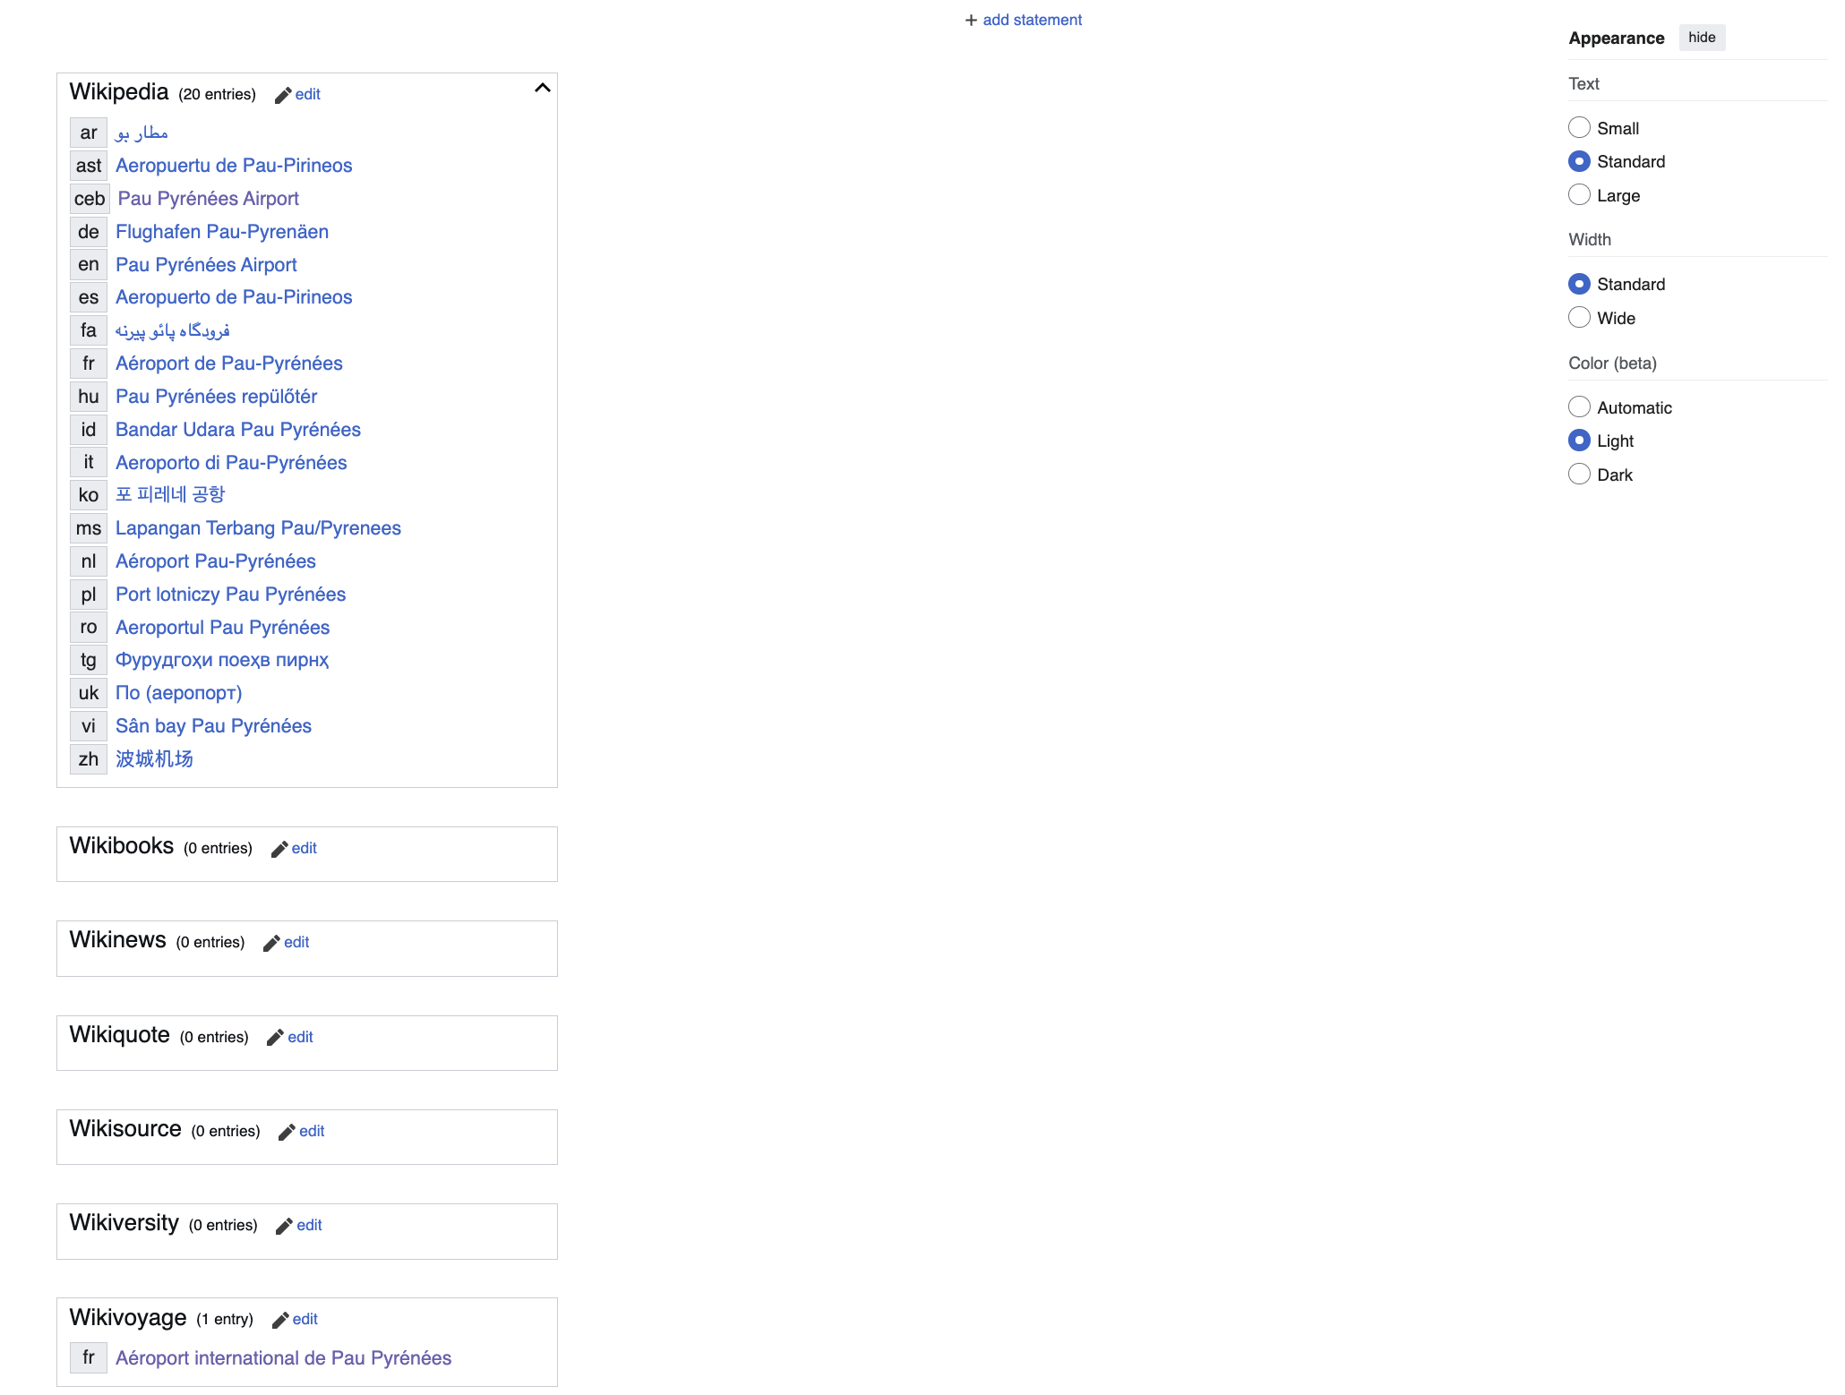Click the add statement link
1845x1395 pixels.
[1032, 20]
